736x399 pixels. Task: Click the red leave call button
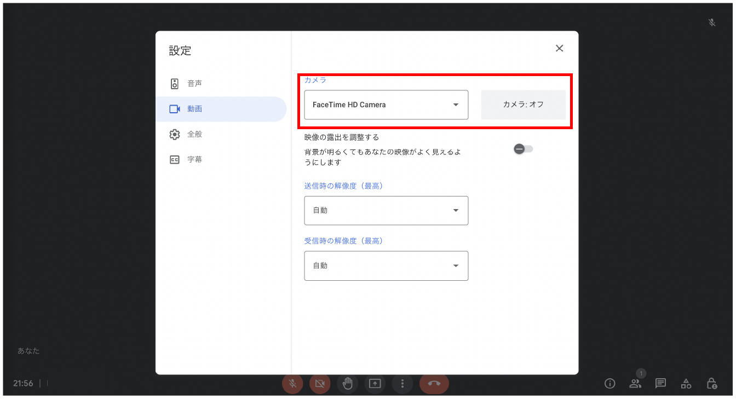[x=434, y=384]
